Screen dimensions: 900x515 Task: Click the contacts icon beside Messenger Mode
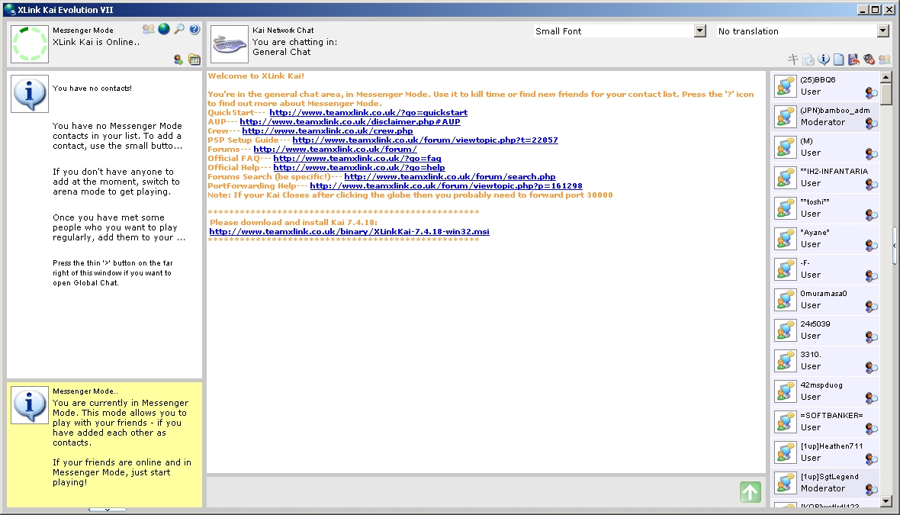click(149, 29)
